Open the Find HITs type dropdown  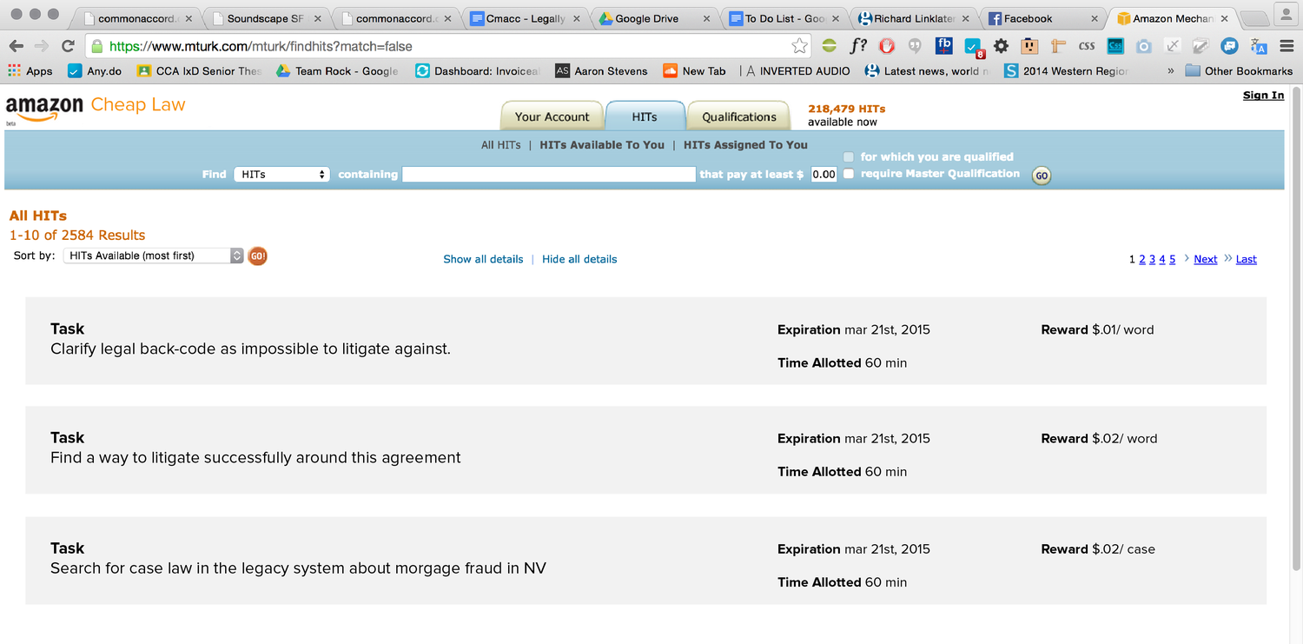(x=281, y=175)
